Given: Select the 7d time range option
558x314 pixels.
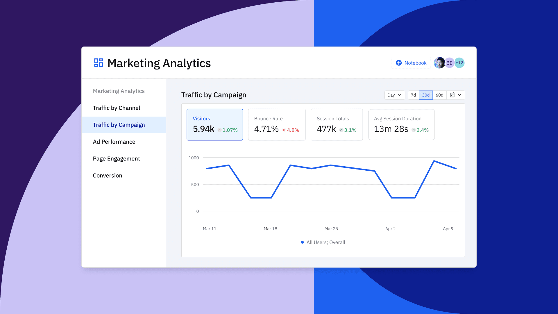Looking at the screenshot, I should click(x=413, y=95).
